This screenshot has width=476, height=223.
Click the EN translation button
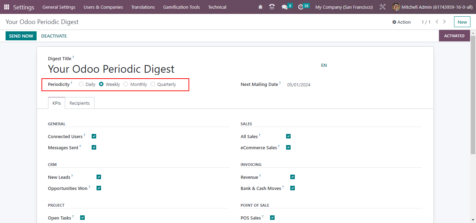(x=324, y=65)
